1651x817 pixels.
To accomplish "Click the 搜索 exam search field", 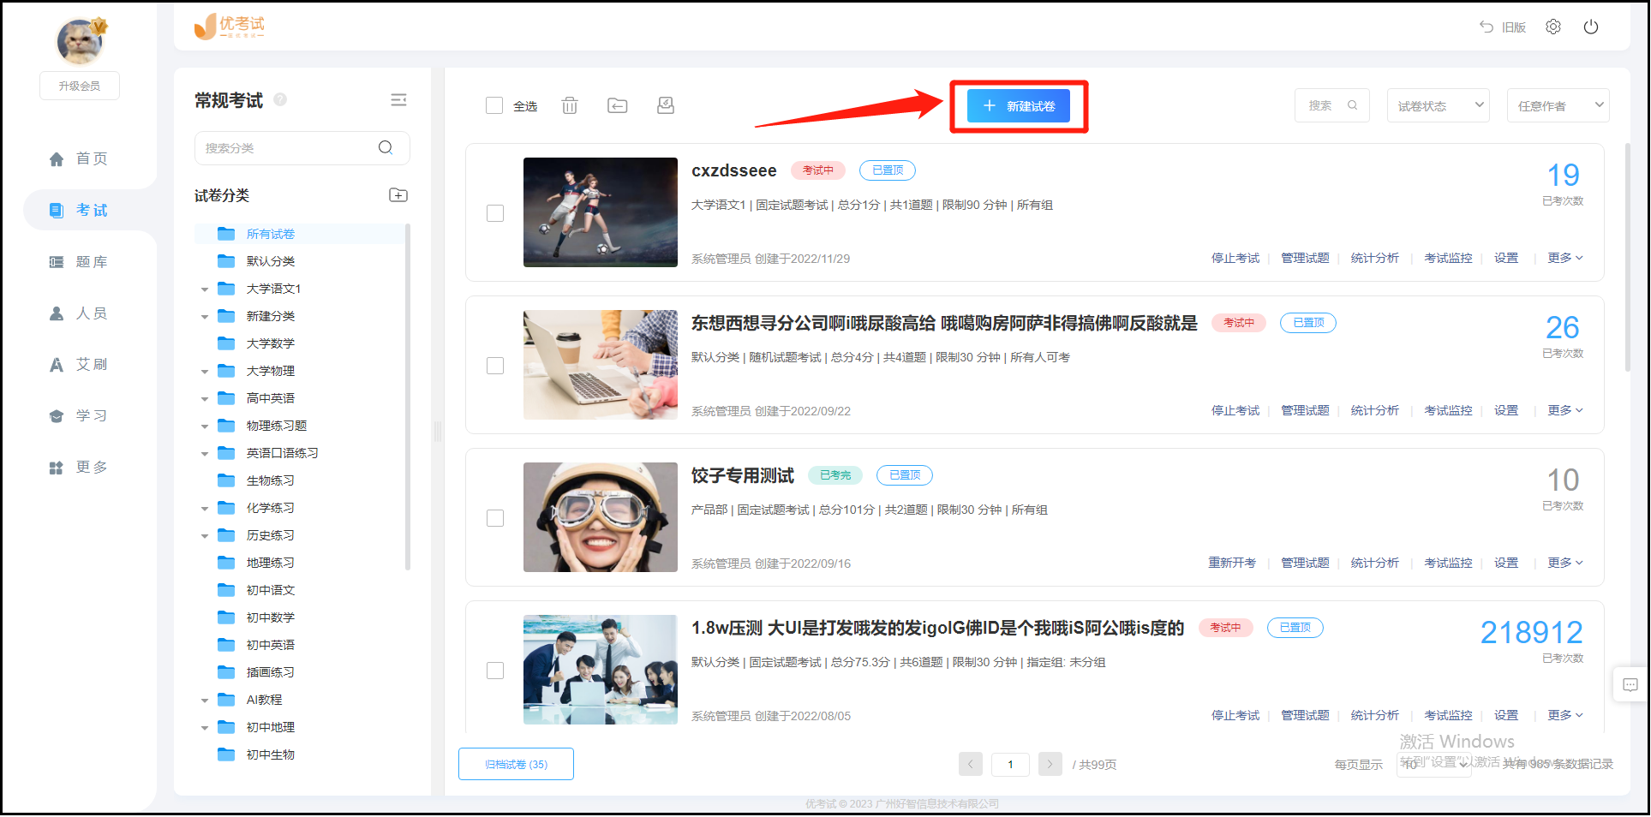I will [x=1331, y=105].
